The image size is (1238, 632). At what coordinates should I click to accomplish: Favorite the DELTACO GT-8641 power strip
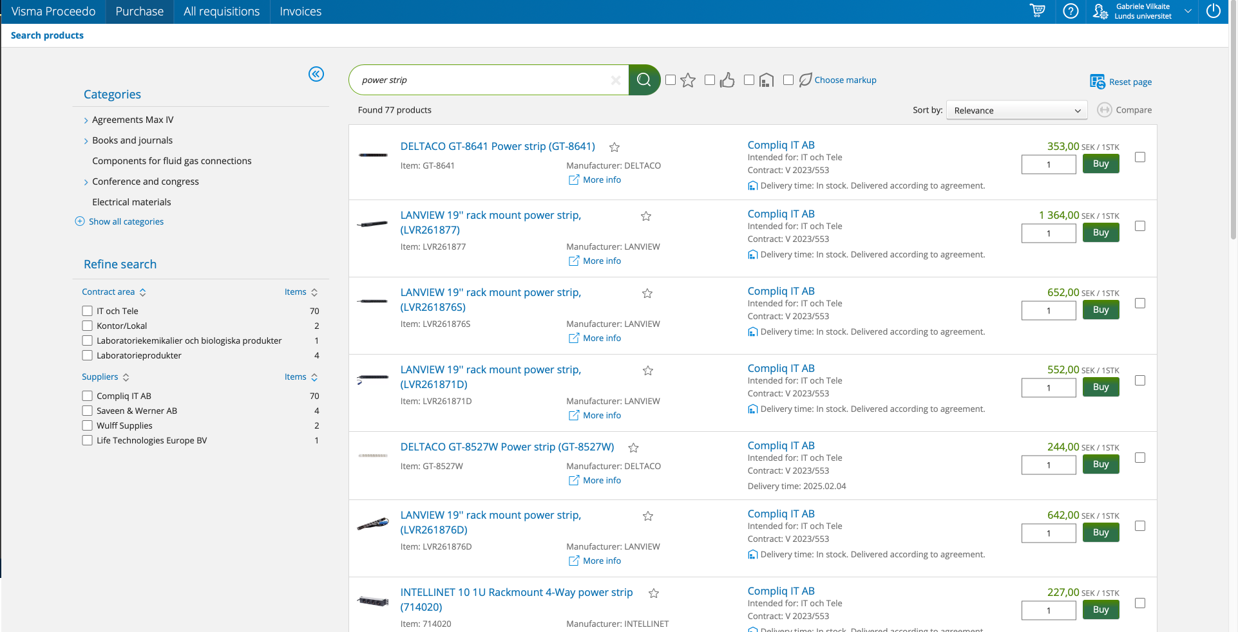click(614, 147)
